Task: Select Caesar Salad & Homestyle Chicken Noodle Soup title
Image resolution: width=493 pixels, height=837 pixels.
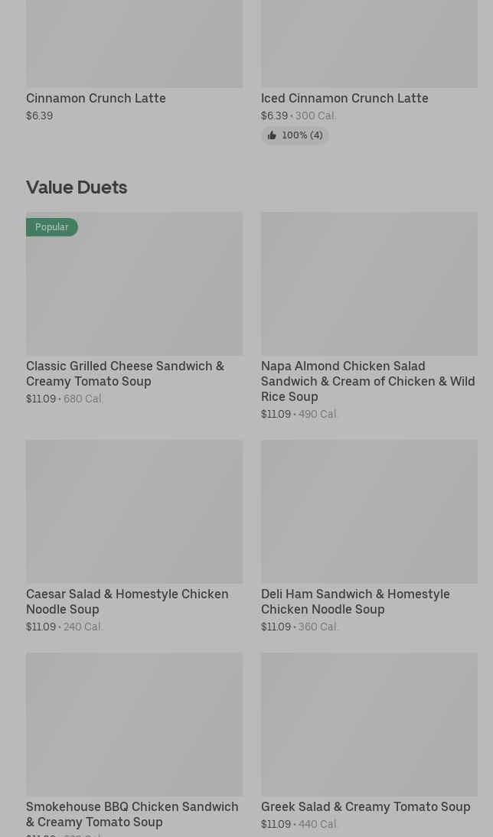Action: (x=127, y=601)
